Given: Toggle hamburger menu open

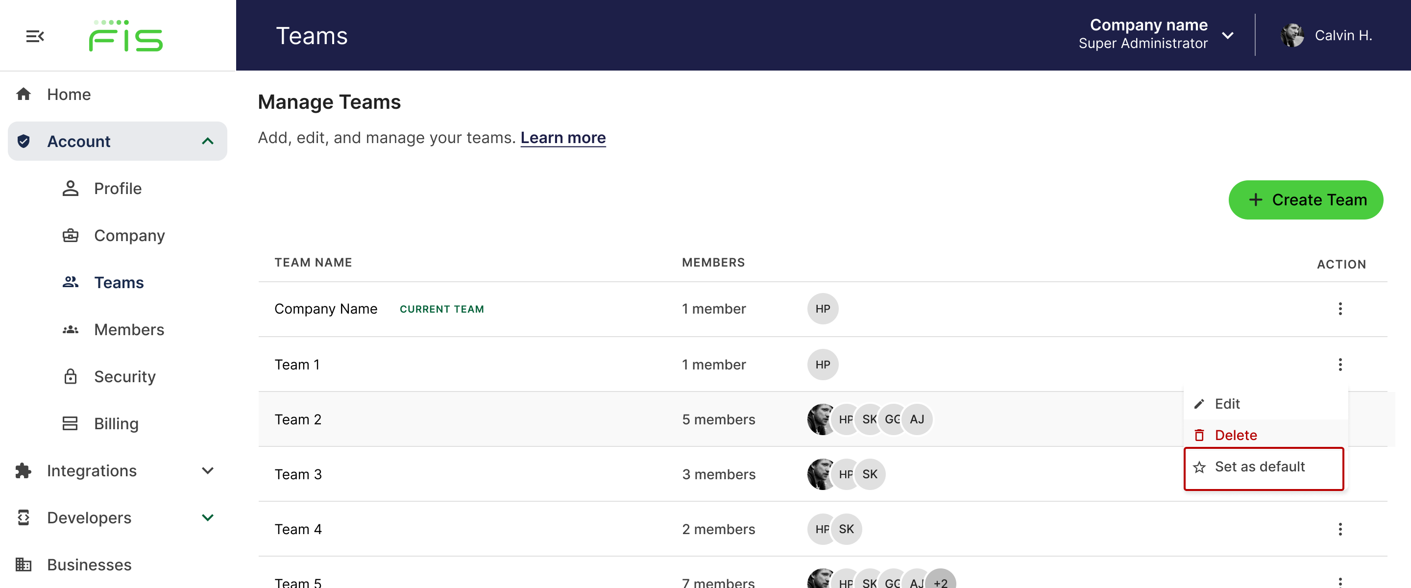Looking at the screenshot, I should click(34, 35).
